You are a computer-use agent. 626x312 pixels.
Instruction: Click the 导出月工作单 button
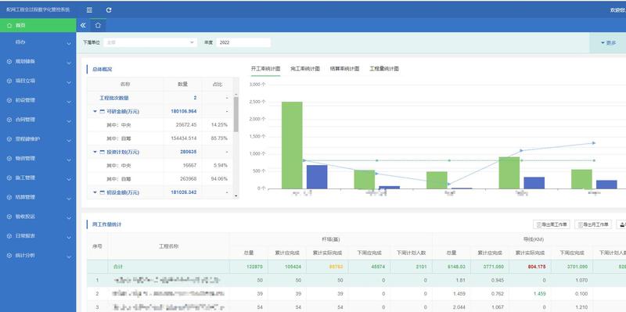click(593, 224)
